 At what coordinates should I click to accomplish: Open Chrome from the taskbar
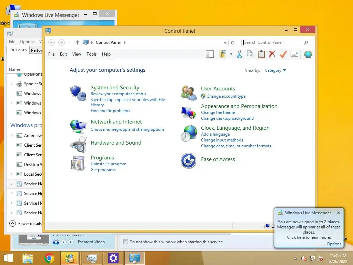pyautogui.click(x=49, y=258)
